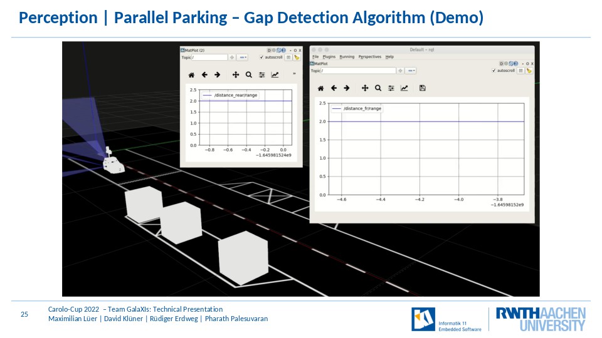Open the remove-topic dropdown in MatPlot (2)
This screenshot has width=602, height=338.
(242, 58)
